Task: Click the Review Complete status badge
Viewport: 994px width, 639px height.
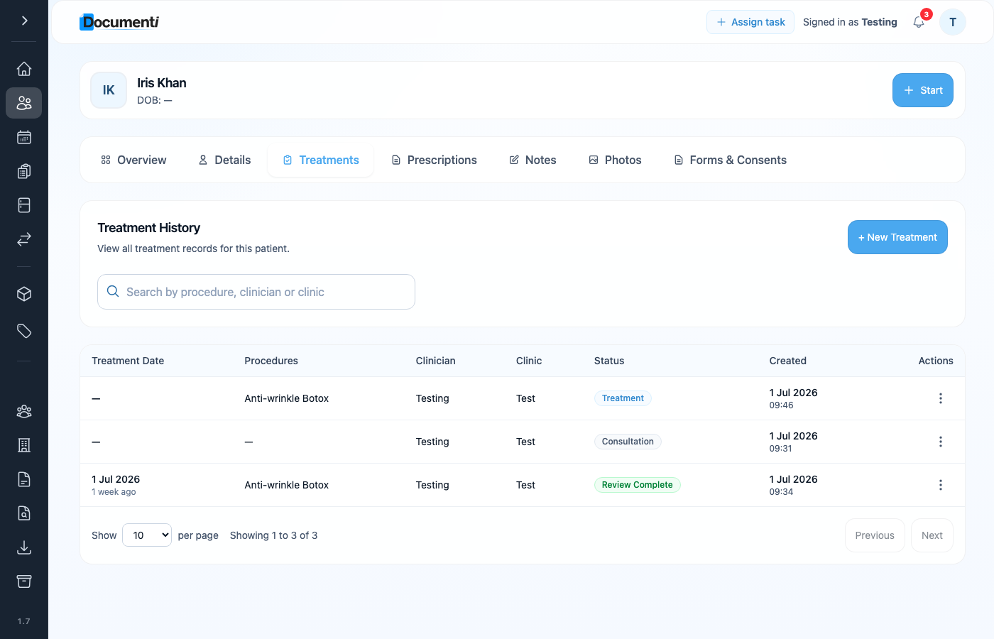Action: coord(637,485)
